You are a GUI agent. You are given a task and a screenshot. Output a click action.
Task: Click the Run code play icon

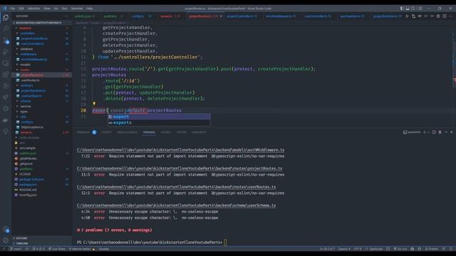407,16
